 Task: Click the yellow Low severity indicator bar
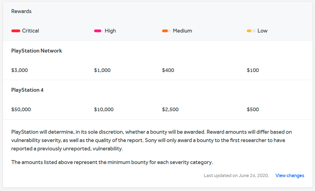251,31
